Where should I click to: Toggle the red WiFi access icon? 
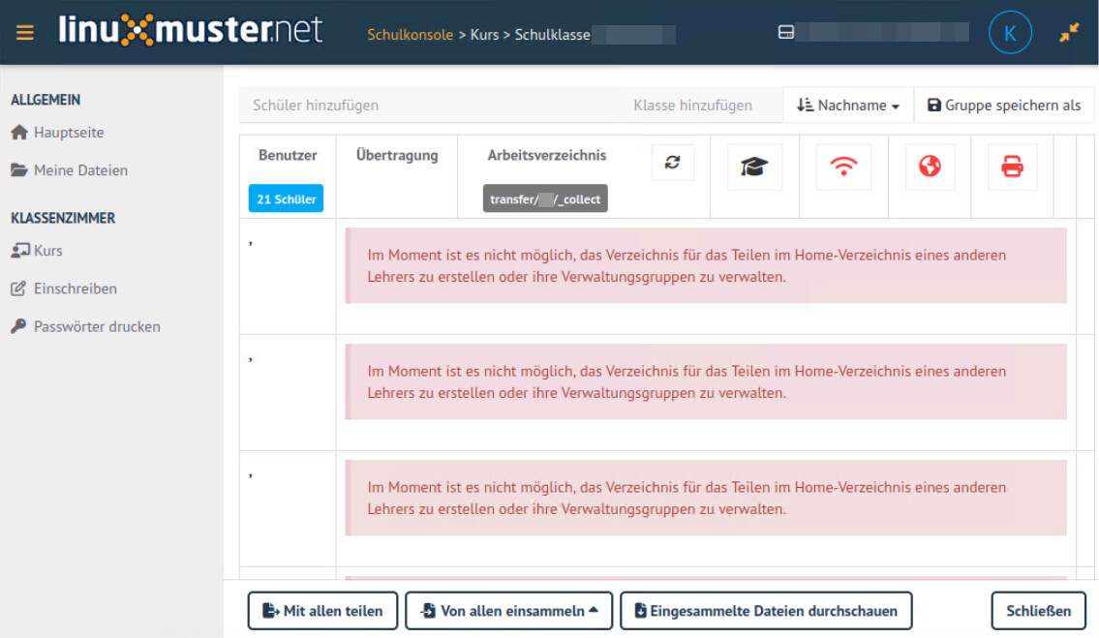[x=843, y=167]
